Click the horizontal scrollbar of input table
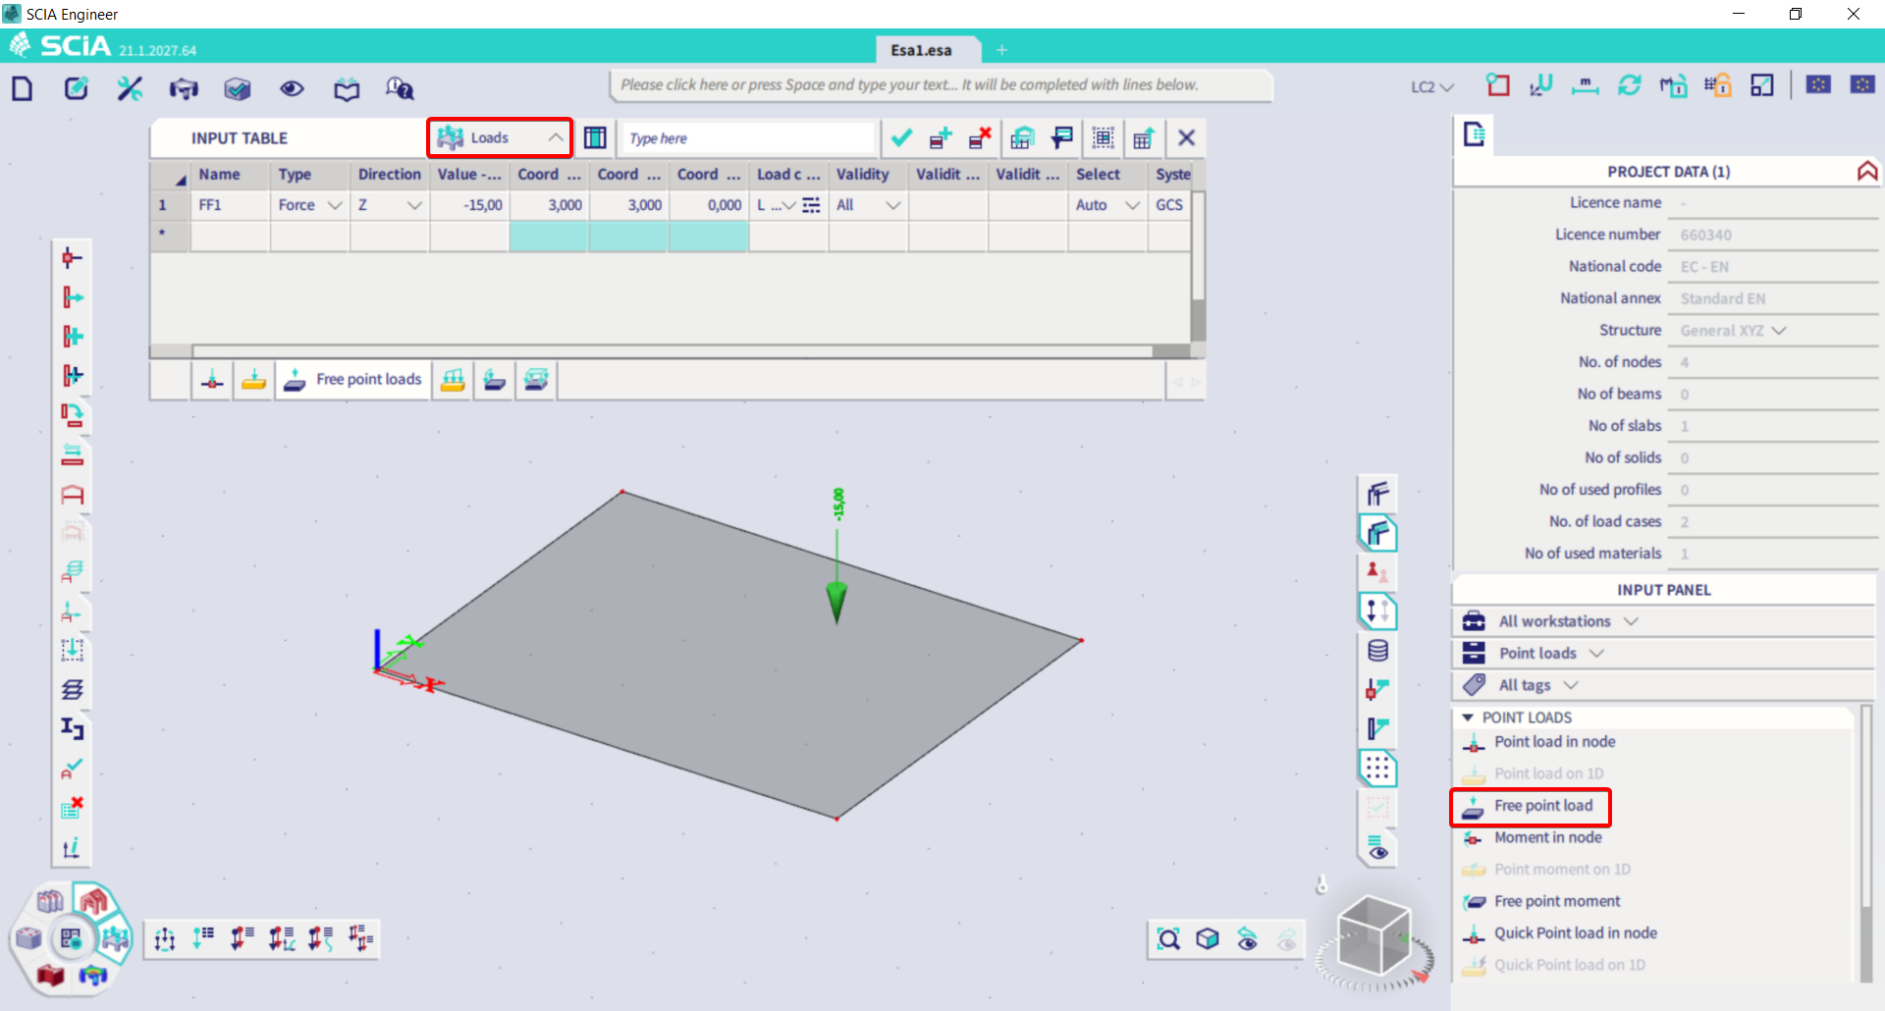 click(673, 350)
